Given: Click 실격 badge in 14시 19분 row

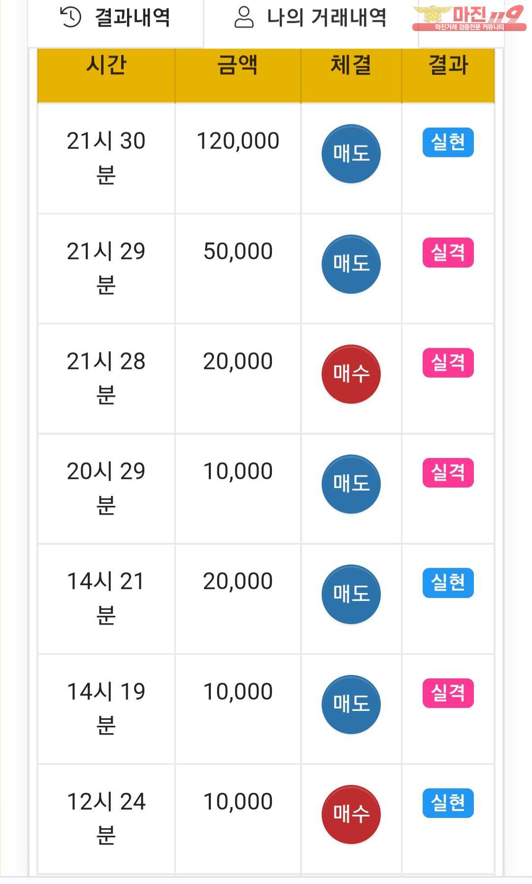Looking at the screenshot, I should (x=448, y=693).
